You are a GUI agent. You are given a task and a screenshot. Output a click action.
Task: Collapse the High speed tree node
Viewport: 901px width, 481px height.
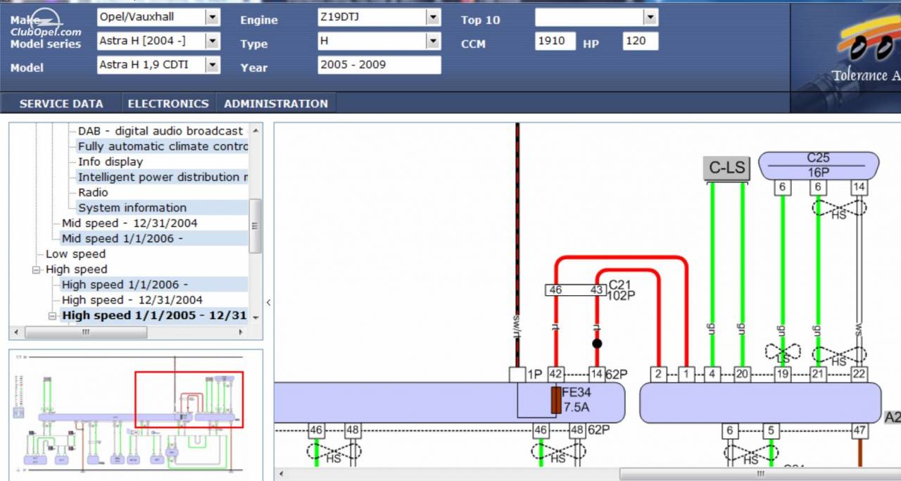(36, 270)
